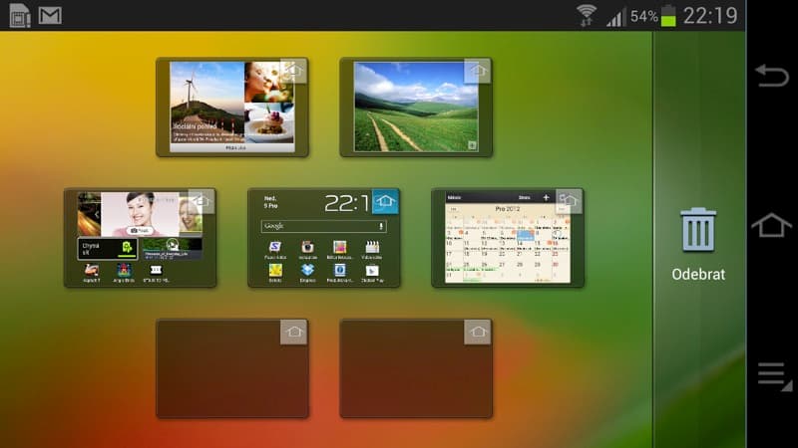Tap the Back navigation button
This screenshot has height=448, width=798.
(x=771, y=76)
